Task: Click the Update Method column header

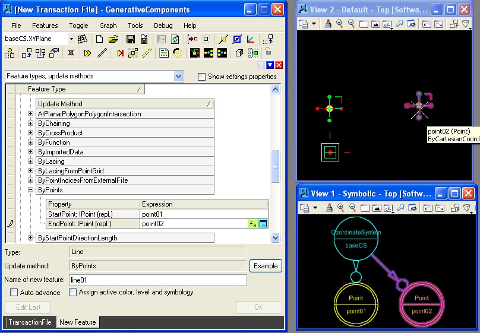Action: point(125,104)
